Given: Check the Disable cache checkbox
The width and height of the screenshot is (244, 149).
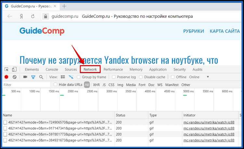Looking at the screenshot, I should click(141, 77).
